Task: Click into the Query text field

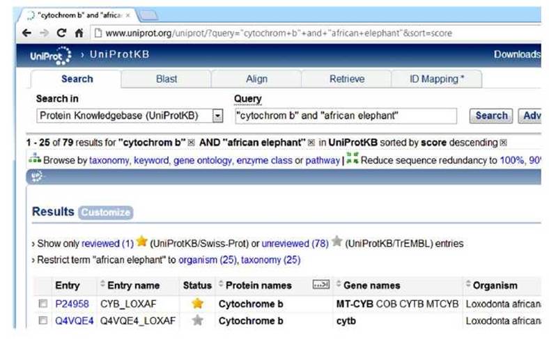Action: [346, 116]
